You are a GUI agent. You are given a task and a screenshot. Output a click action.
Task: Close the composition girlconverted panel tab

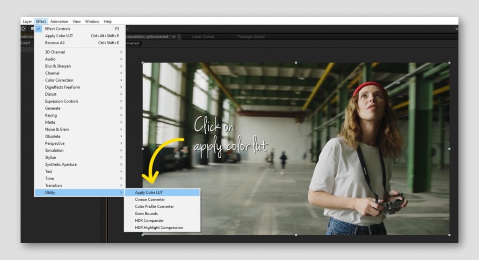point(179,37)
